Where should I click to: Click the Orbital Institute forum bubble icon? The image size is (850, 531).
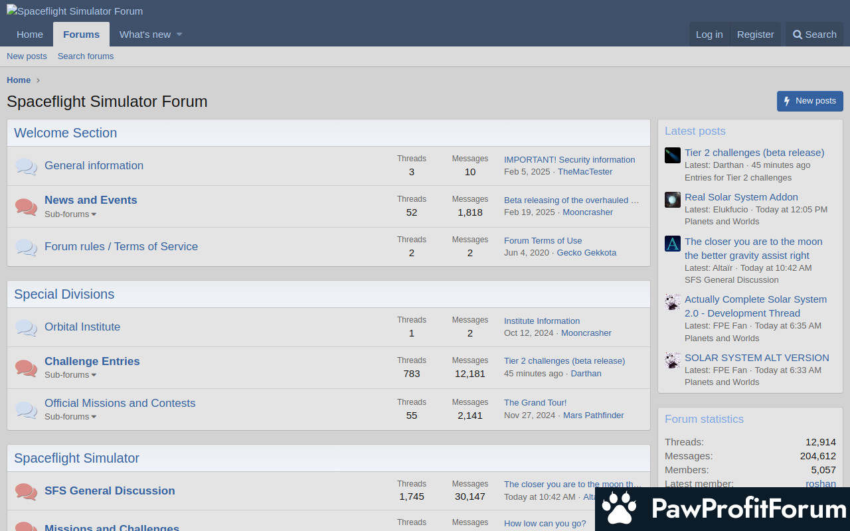(x=26, y=327)
